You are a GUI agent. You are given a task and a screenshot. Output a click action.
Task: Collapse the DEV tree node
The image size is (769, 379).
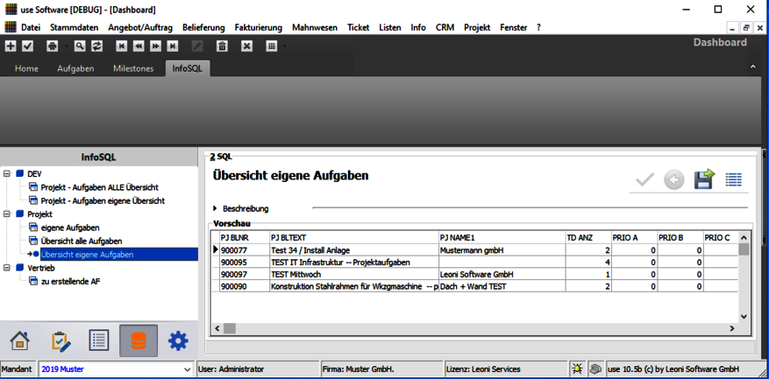pyautogui.click(x=7, y=174)
